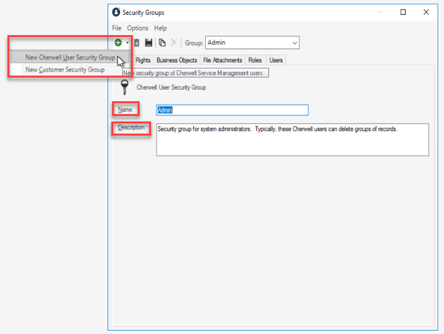Select New Cherwell User Security Group
Viewport: 444px width, 334px height.
(70, 57)
